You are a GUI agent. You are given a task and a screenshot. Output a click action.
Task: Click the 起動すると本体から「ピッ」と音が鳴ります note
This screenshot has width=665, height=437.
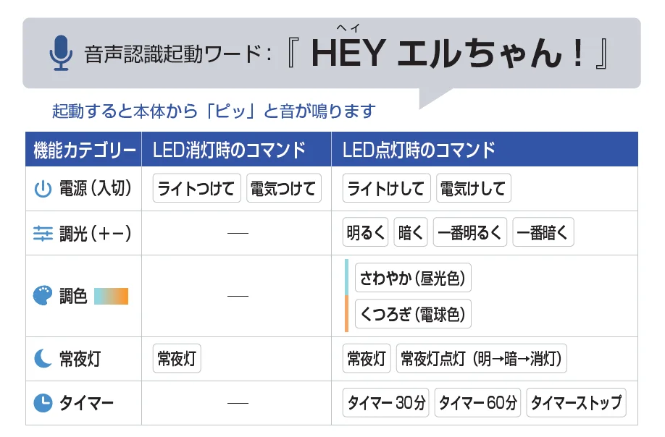click(x=214, y=111)
